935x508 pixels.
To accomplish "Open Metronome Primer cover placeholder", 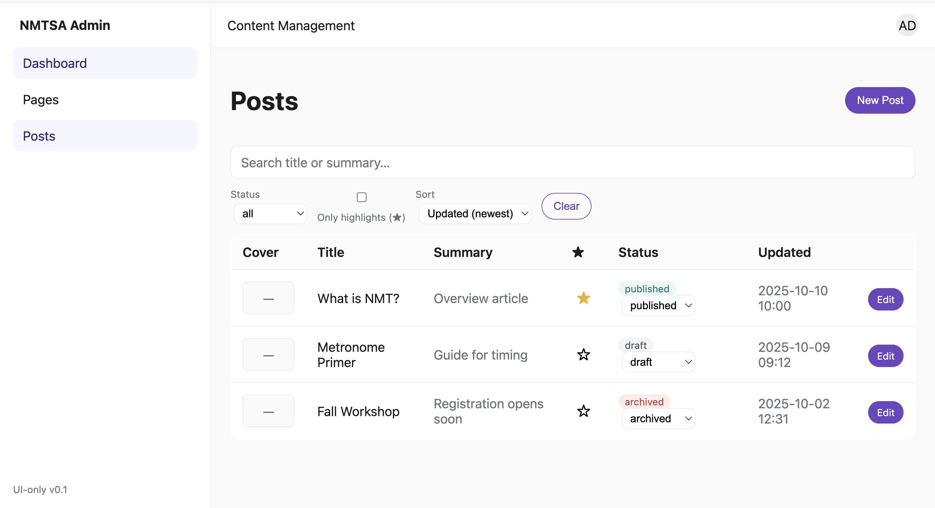I will (x=268, y=355).
